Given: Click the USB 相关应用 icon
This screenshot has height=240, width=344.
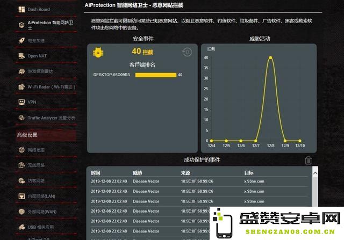Looking at the screenshot, I should [21, 227].
